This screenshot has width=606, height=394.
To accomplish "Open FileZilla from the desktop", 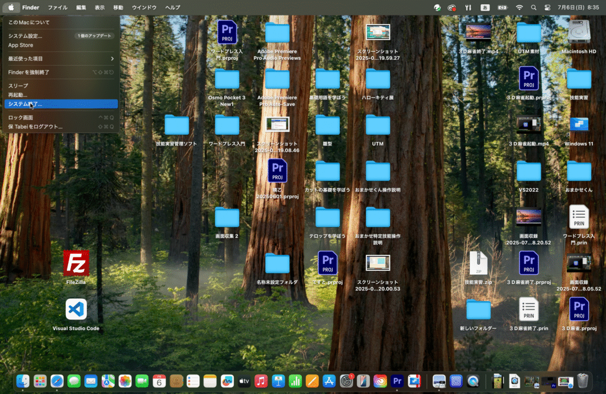I will (76, 263).
